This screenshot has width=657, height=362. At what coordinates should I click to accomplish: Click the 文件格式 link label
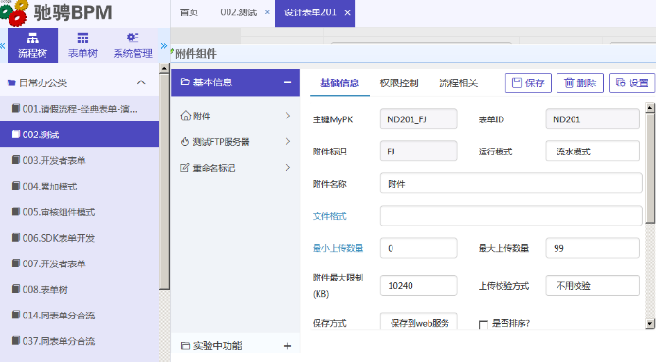click(329, 216)
